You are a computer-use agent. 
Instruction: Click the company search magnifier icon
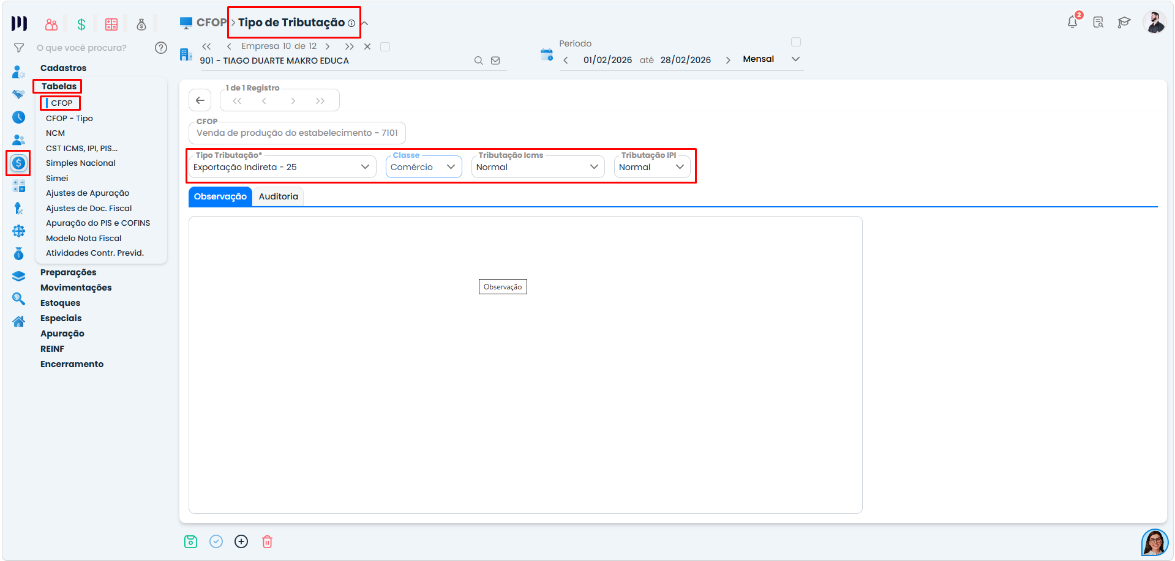479,61
